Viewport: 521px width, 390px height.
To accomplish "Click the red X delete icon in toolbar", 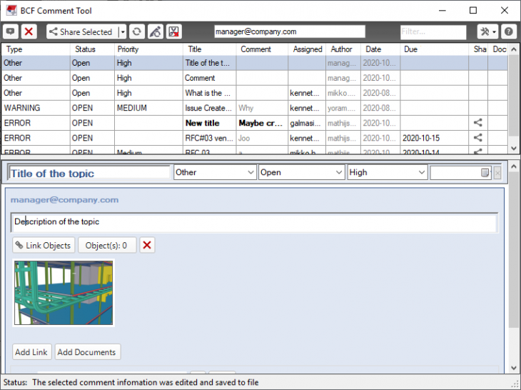I will pyautogui.click(x=29, y=31).
